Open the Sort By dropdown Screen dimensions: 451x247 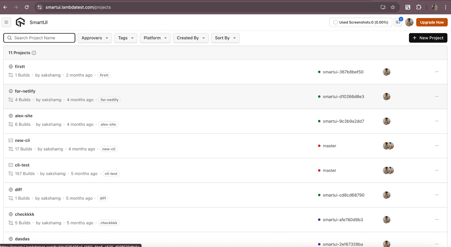[225, 38]
